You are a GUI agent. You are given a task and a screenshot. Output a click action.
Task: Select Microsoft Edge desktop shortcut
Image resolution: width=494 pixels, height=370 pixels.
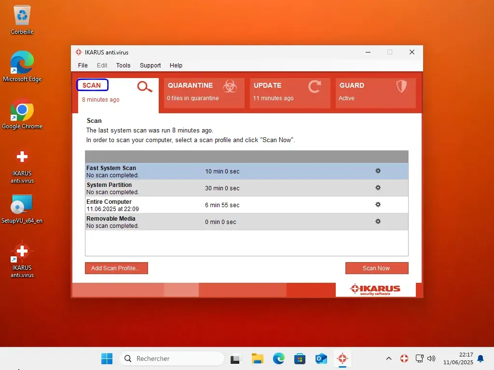(x=22, y=66)
